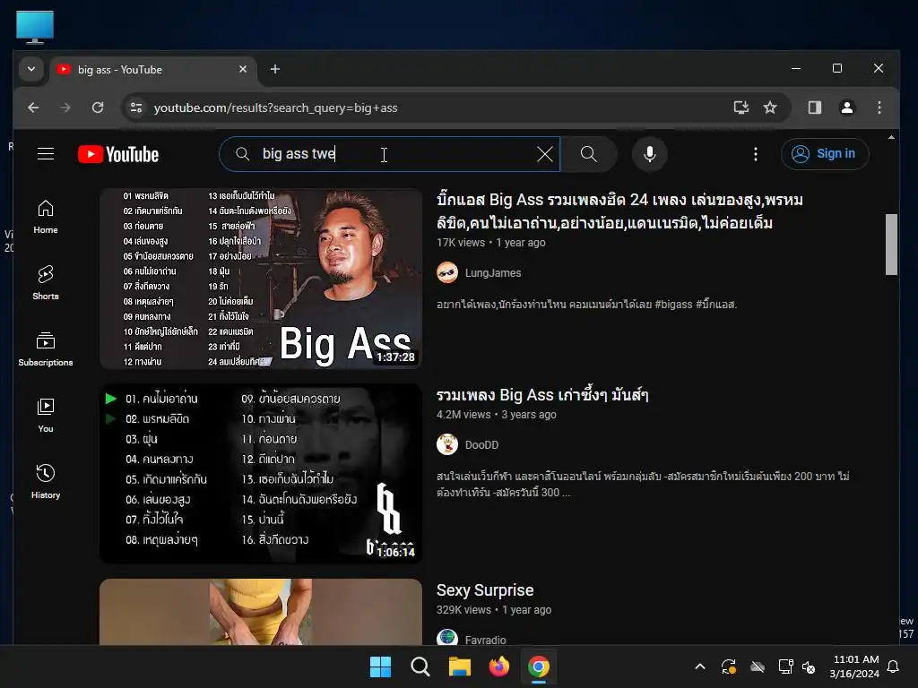Viewport: 918px width, 688px height.
Task: Open the Big Ass 24 เพลง video title
Action: [619, 211]
